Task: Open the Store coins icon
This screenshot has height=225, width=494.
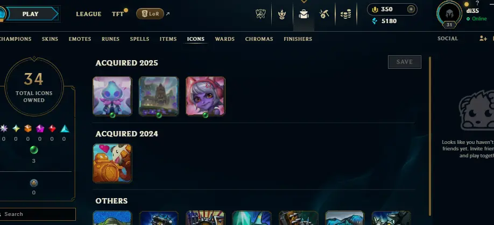Action: pyautogui.click(x=345, y=14)
